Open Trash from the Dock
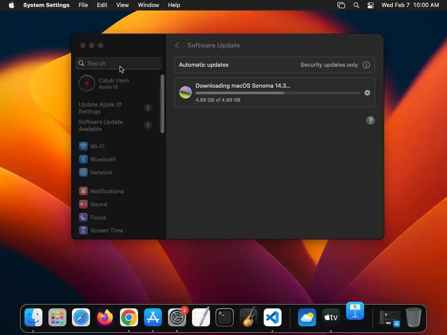This screenshot has width=447, height=335. [x=413, y=317]
